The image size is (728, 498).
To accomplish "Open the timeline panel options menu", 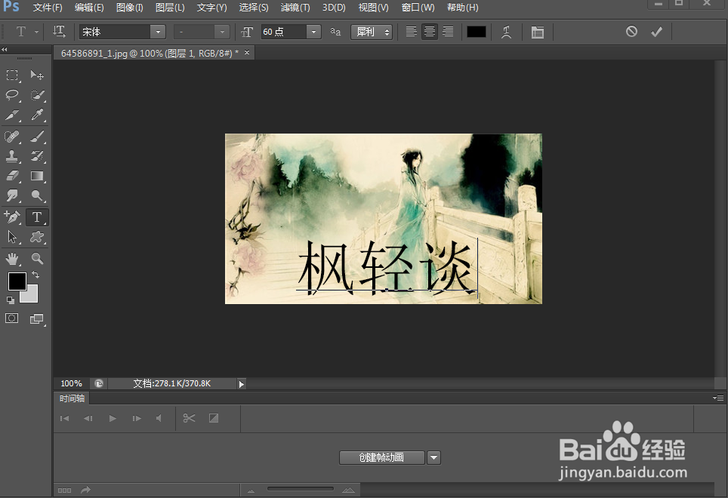I will click(717, 398).
